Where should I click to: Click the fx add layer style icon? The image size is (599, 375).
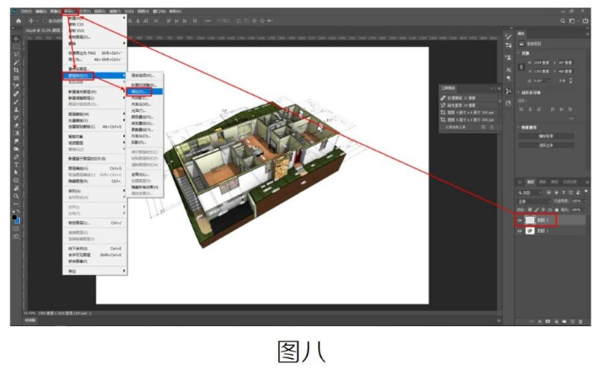point(540,322)
